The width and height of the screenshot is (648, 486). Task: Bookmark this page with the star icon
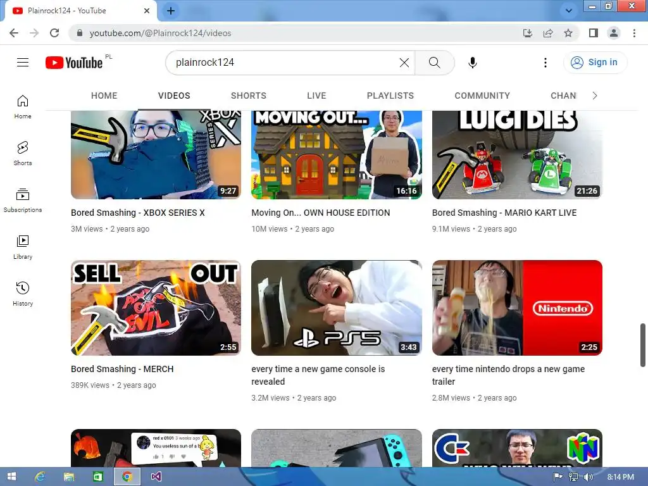pyautogui.click(x=568, y=33)
